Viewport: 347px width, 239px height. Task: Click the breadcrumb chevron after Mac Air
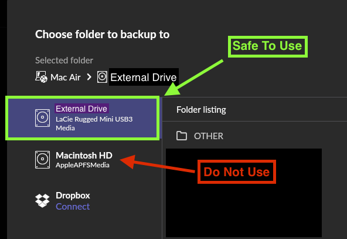pos(89,77)
